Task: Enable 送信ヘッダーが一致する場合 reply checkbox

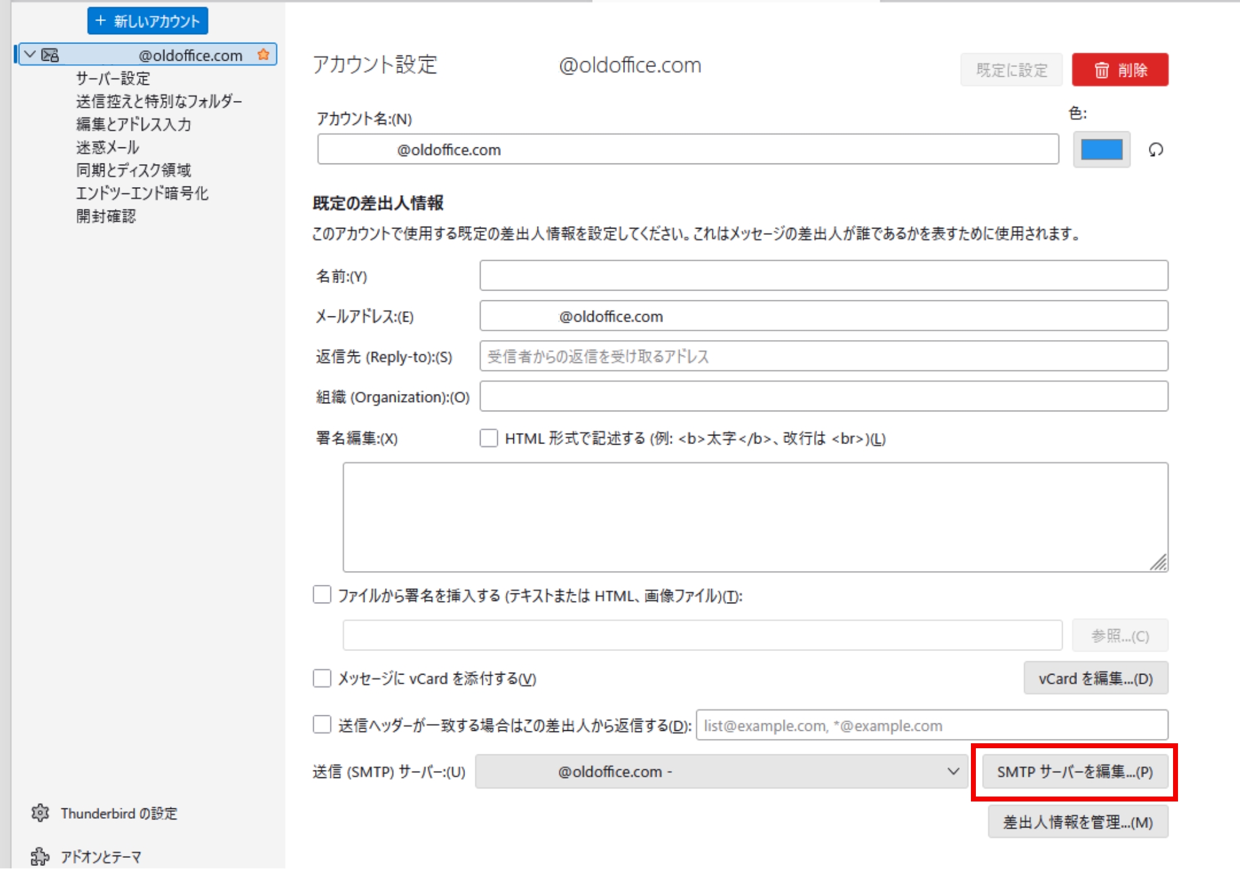Action: [x=322, y=725]
